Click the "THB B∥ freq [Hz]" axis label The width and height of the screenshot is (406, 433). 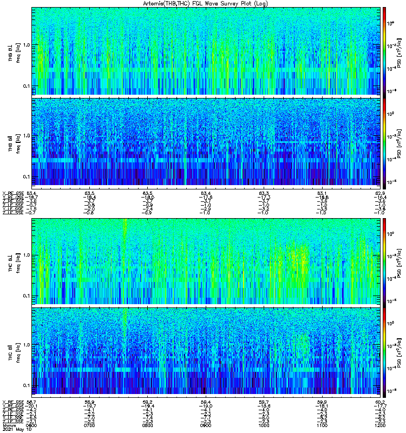pos(14,143)
